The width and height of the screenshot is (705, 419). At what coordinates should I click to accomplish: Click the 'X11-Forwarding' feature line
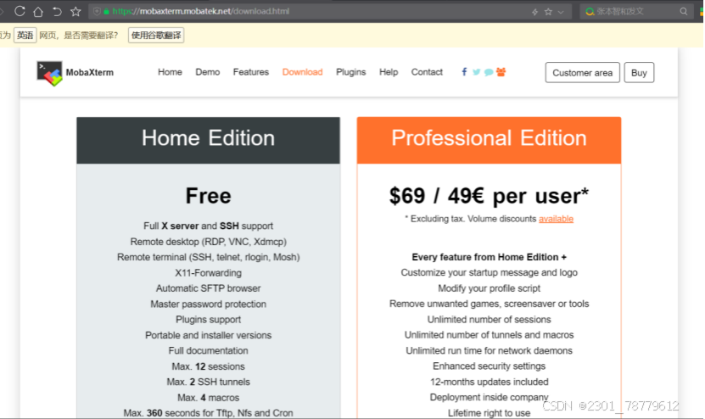(x=208, y=273)
